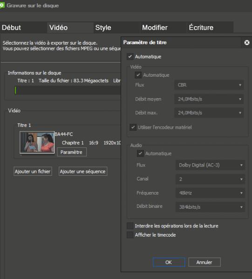Switch to the Style tab
Viewport: 252px width, 279px height.
117,27
